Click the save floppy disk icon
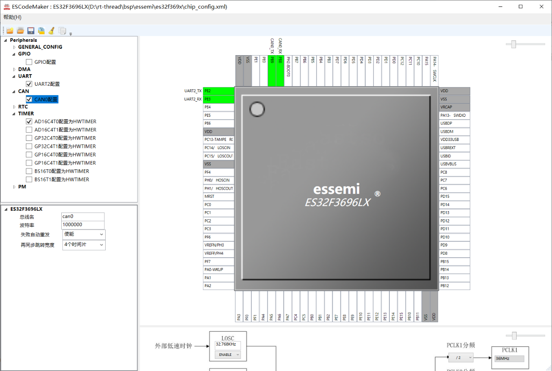The image size is (552, 371). tap(31, 31)
